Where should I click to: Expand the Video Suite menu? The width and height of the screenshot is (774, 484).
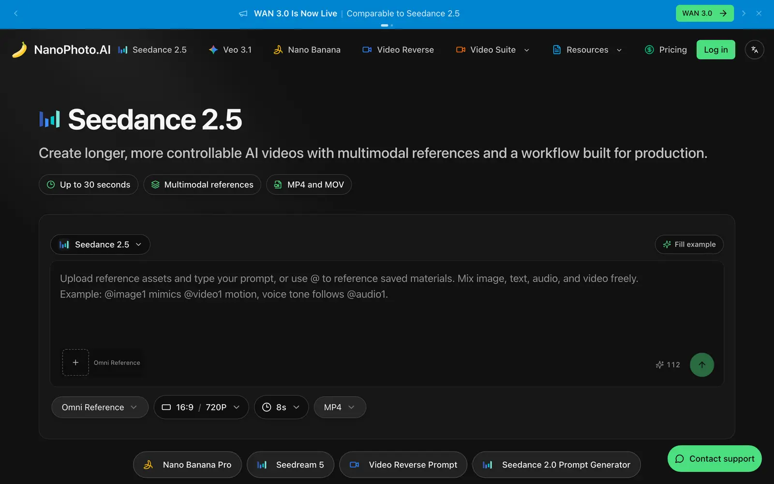[493, 50]
